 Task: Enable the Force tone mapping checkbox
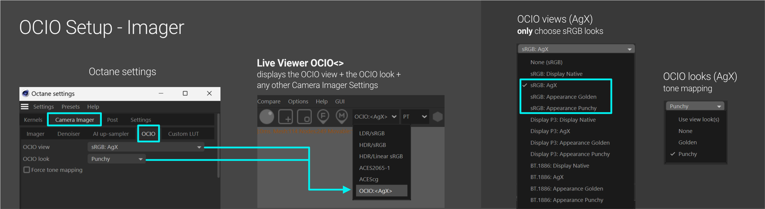tap(27, 170)
